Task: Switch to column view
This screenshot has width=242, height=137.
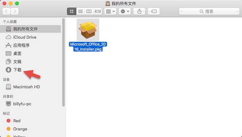Action: (x=89, y=11)
